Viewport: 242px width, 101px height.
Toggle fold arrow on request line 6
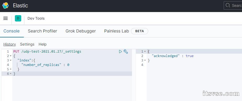pyautogui.click(x=10, y=74)
